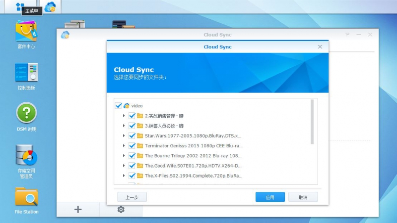
Task: Open Package Center desktop icon
Action: [x=26, y=32]
